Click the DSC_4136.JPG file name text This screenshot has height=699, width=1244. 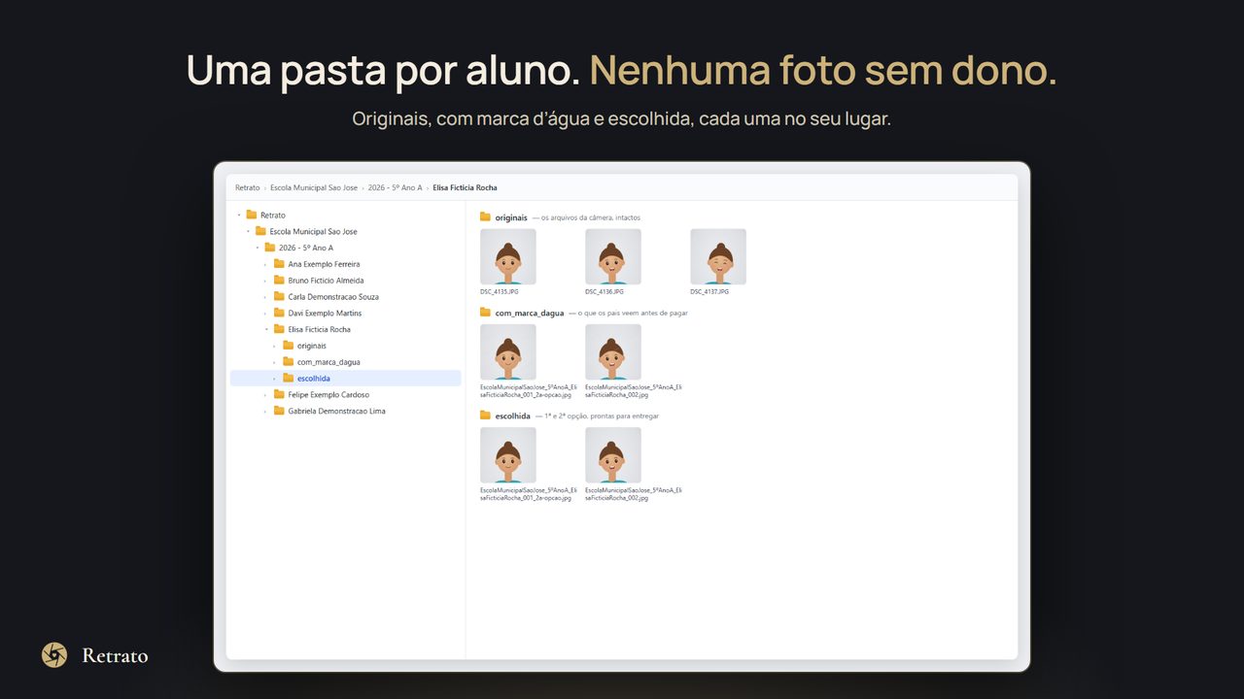(x=605, y=291)
